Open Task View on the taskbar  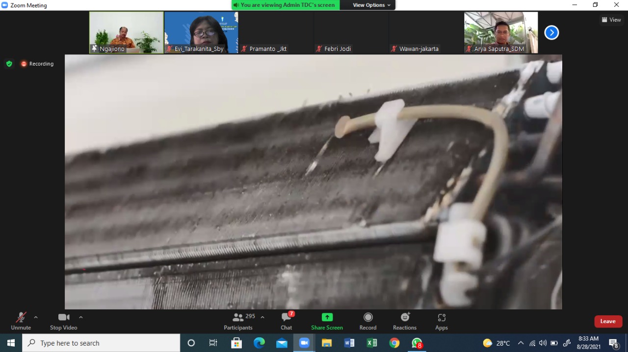click(x=213, y=343)
